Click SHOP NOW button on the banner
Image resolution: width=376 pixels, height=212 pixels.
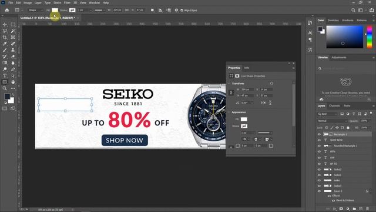(125, 140)
